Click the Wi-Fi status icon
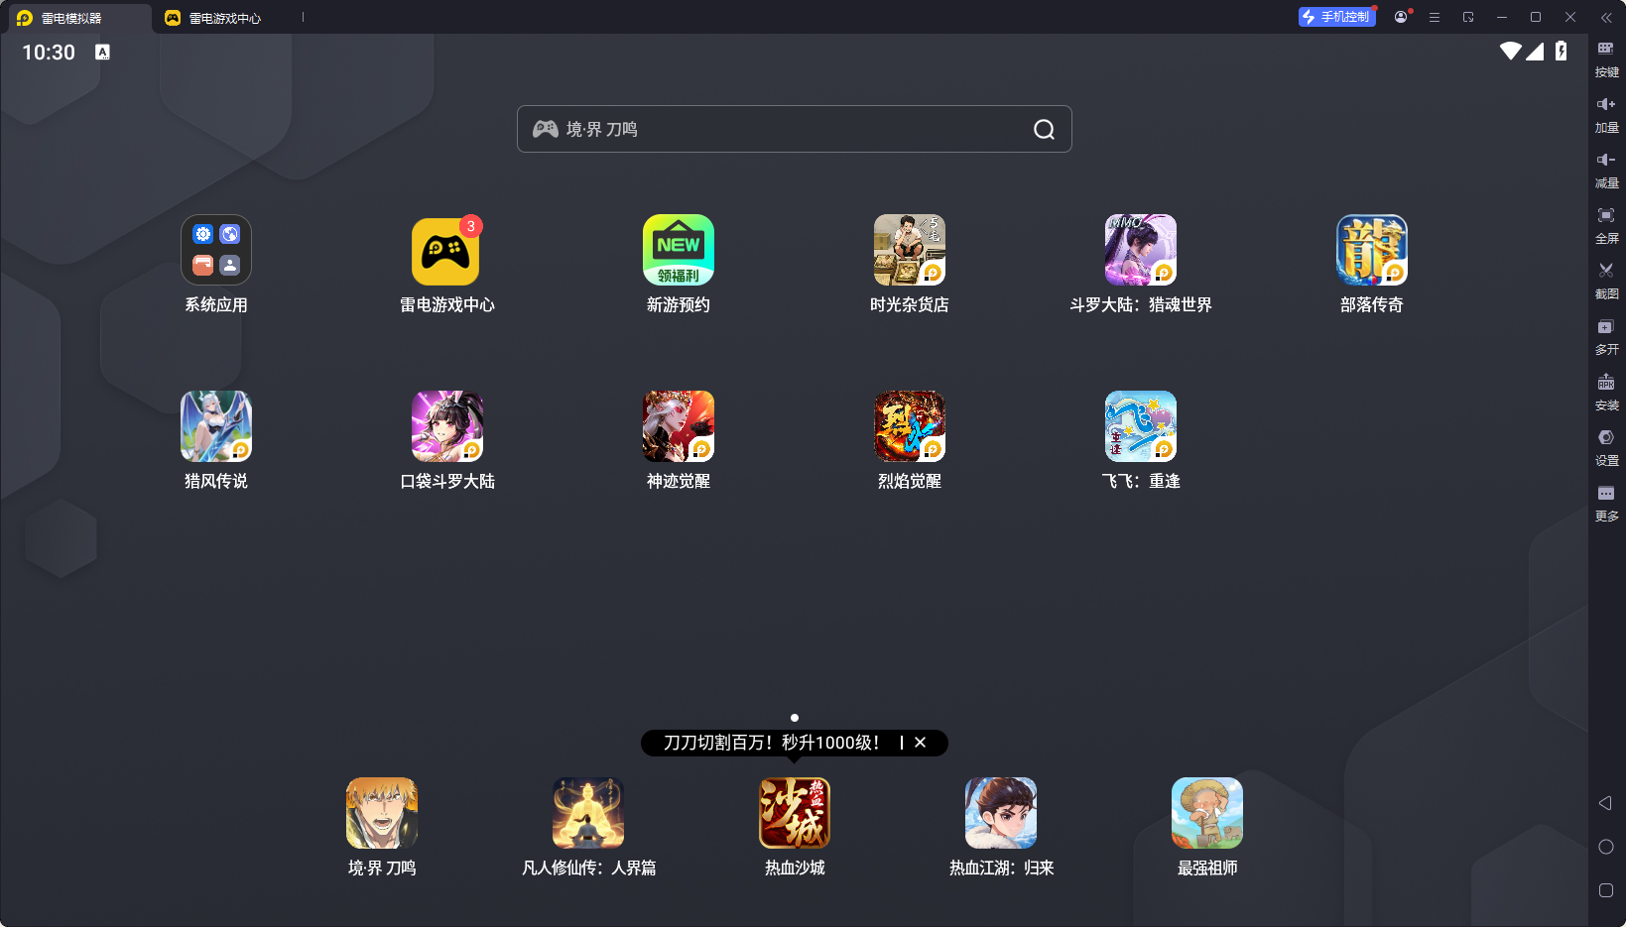 (1511, 52)
